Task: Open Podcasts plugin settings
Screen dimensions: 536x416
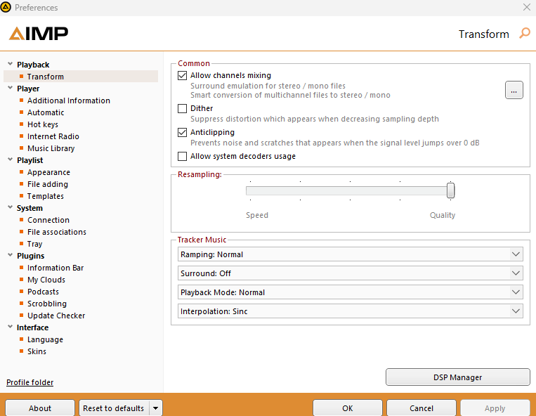Action: click(43, 292)
